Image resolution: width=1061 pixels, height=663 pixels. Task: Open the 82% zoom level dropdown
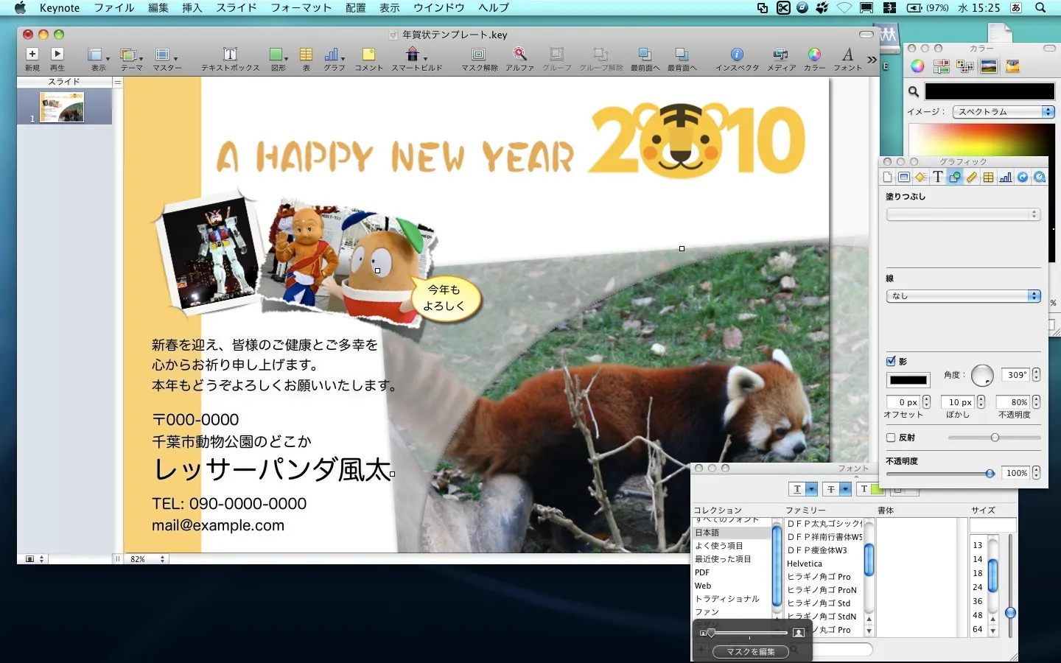click(147, 559)
